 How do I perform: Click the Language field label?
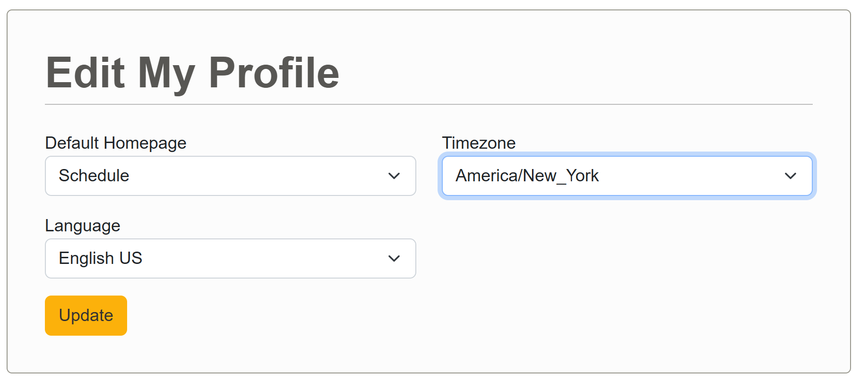82,226
